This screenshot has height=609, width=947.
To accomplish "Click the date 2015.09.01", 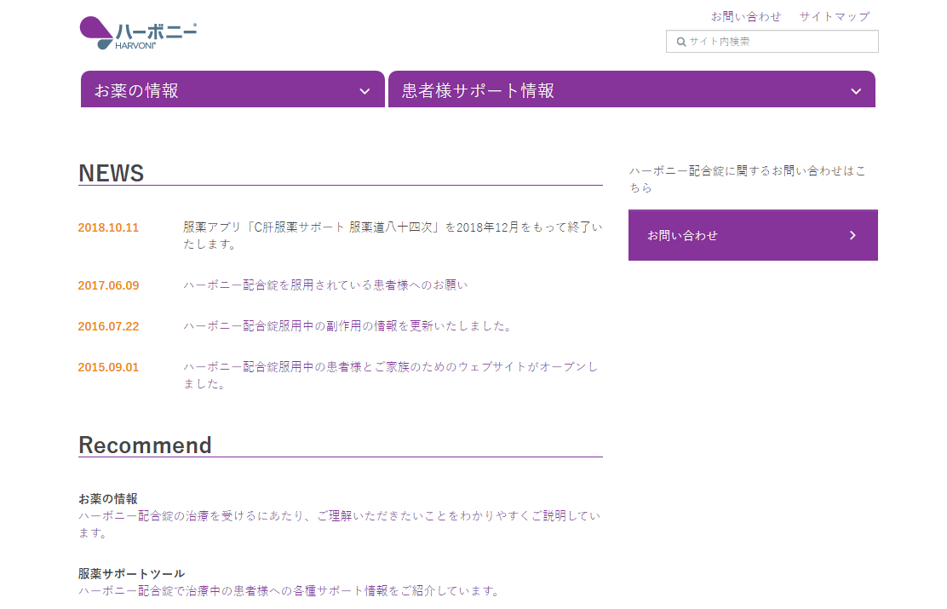I will [108, 367].
